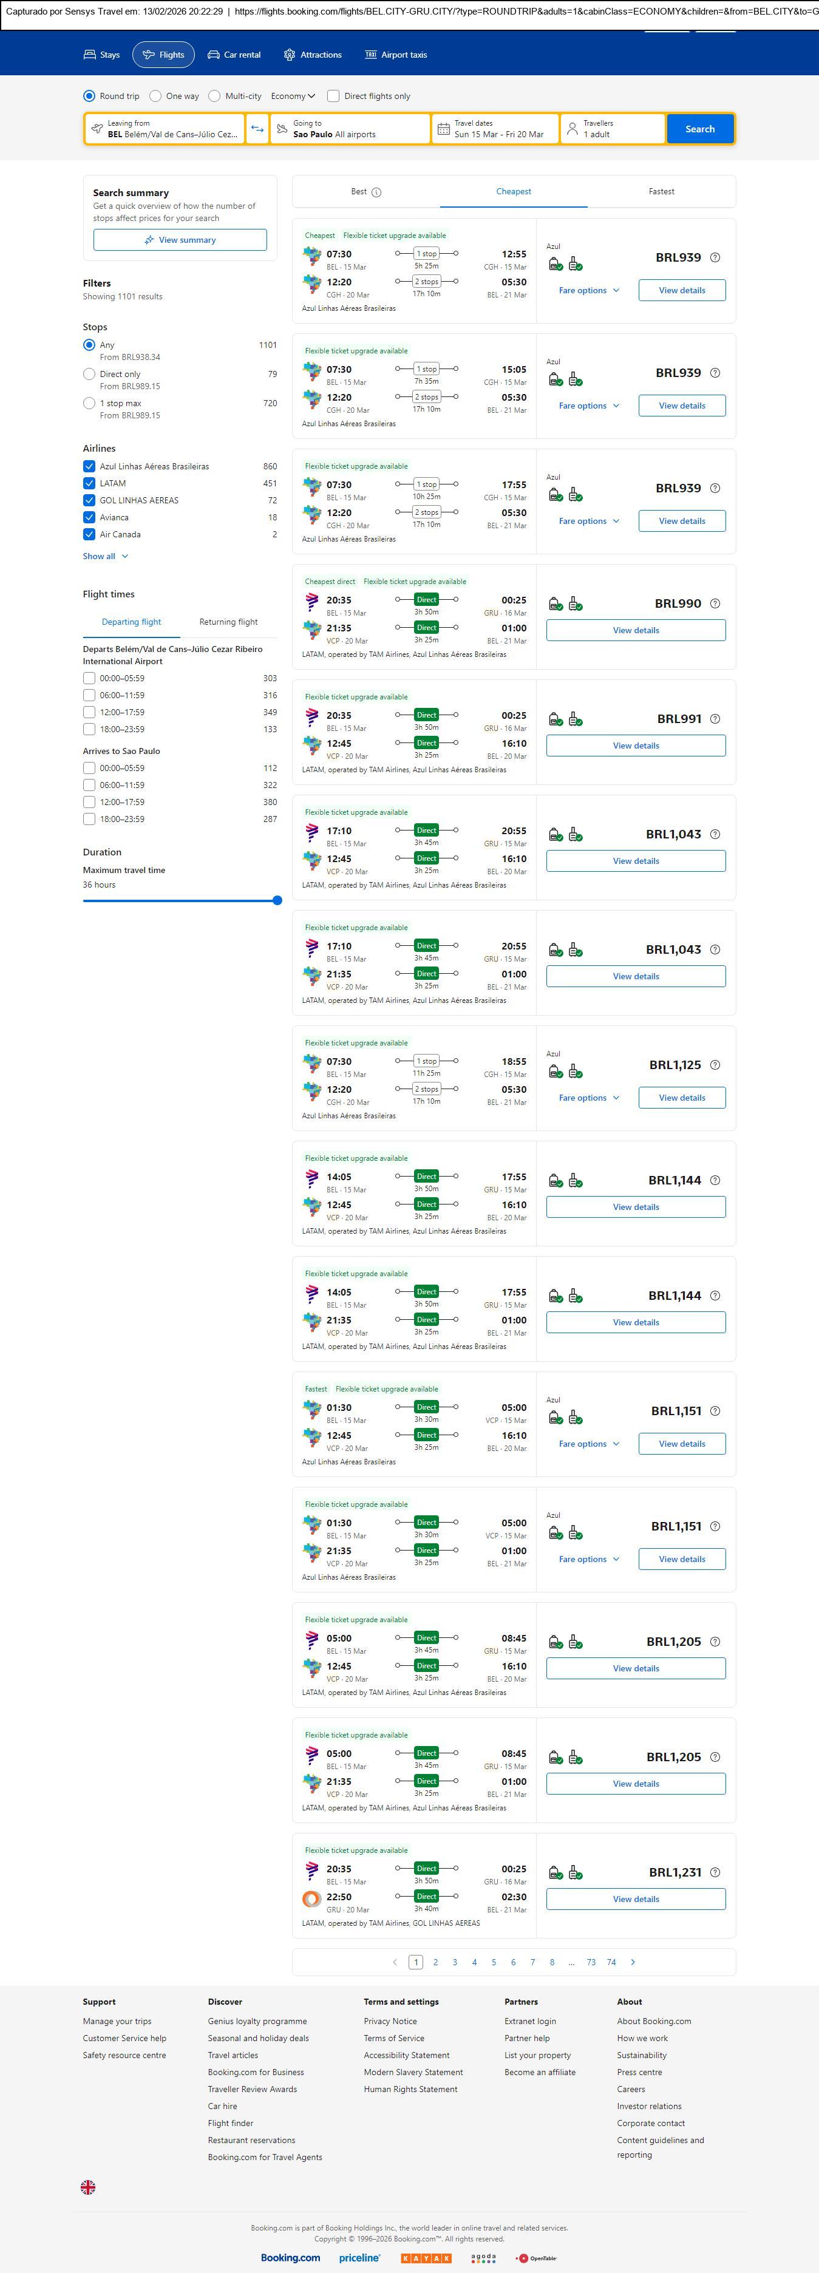Click the travellers person icon
This screenshot has width=819, height=2273.
572,129
